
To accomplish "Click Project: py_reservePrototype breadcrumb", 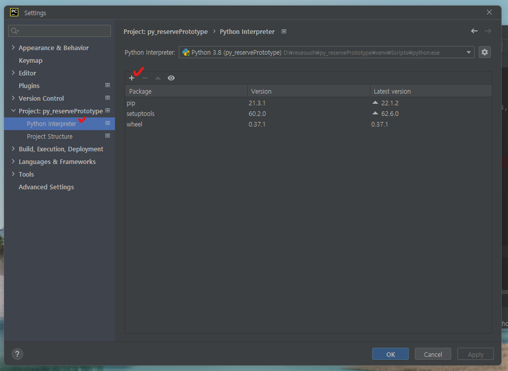I will (166, 32).
